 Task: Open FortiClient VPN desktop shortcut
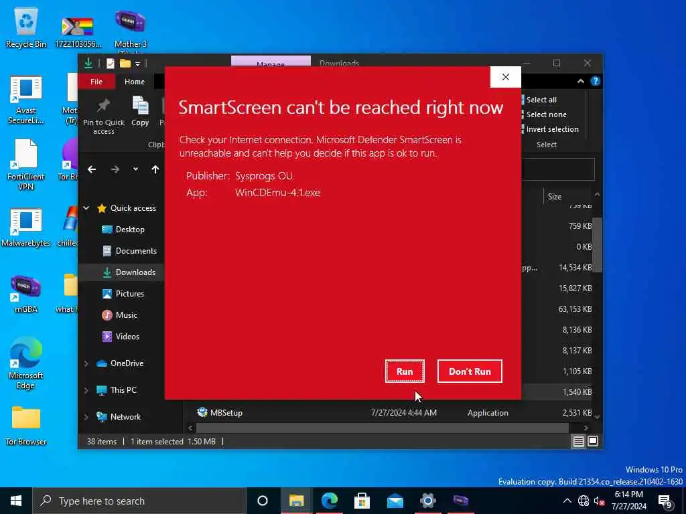tap(26, 165)
